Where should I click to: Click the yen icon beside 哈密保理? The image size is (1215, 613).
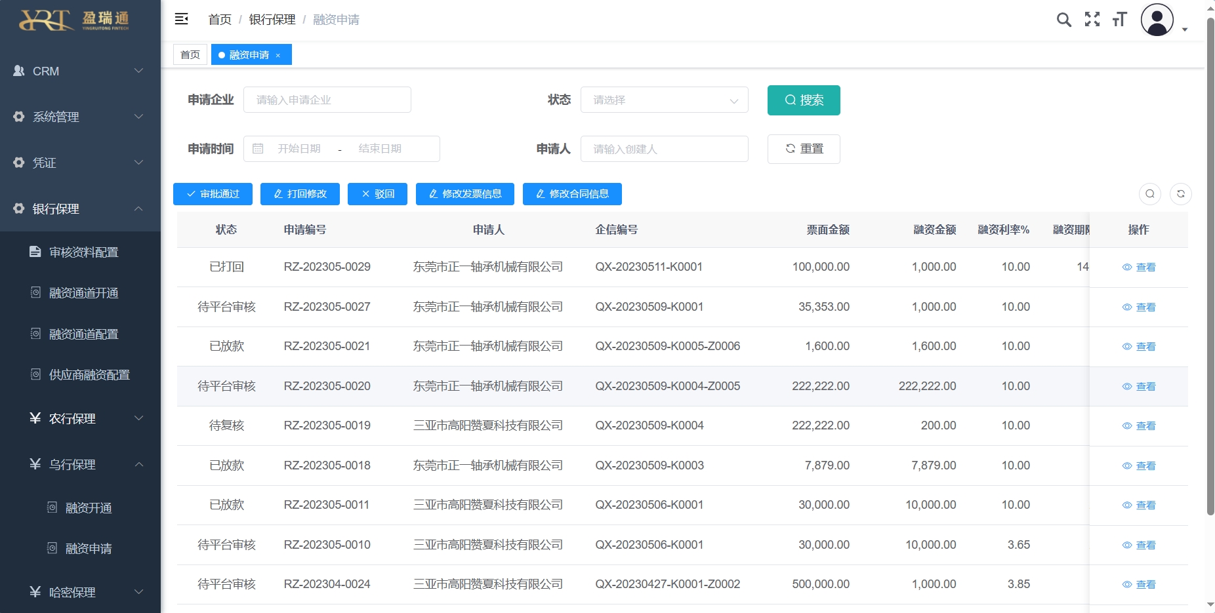click(x=35, y=592)
